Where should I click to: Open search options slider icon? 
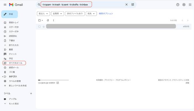pos(133,5)
